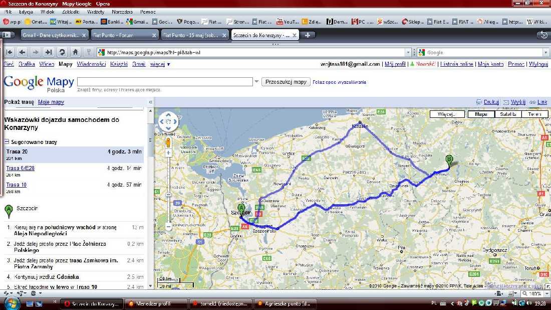This screenshot has height=310, width=551.
Task: Click direction step 4 Kontynuuj wzdłuż Gdańska
Action: pos(74,277)
